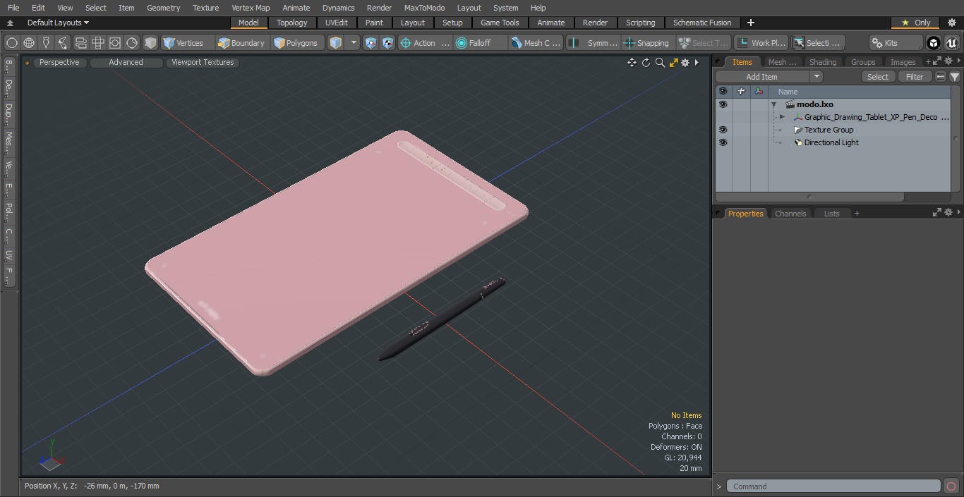The width and height of the screenshot is (964, 497).
Task: Choose the Boundary selection mode
Action: [241, 43]
